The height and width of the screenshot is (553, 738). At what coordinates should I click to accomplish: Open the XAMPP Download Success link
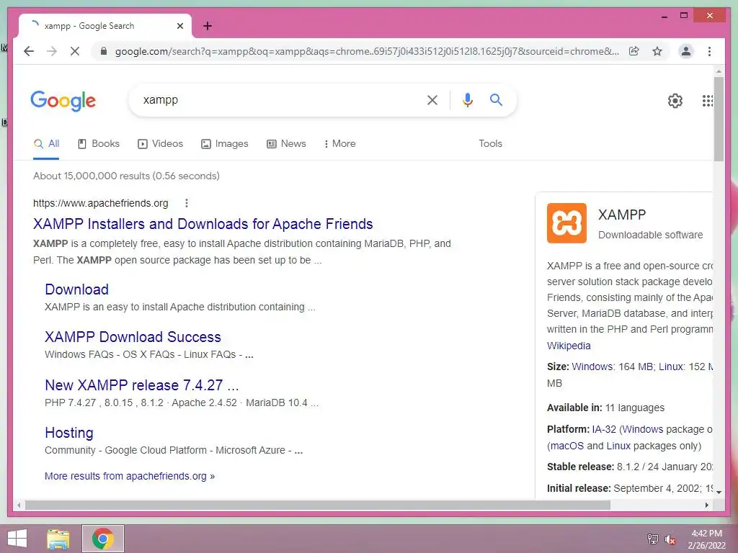(133, 337)
